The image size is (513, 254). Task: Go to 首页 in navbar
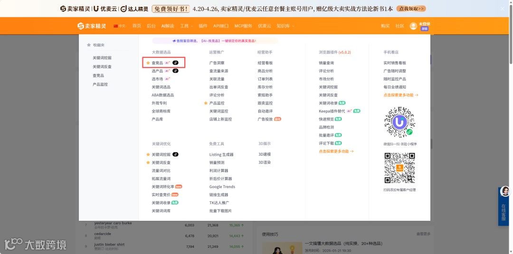pyautogui.click(x=137, y=26)
